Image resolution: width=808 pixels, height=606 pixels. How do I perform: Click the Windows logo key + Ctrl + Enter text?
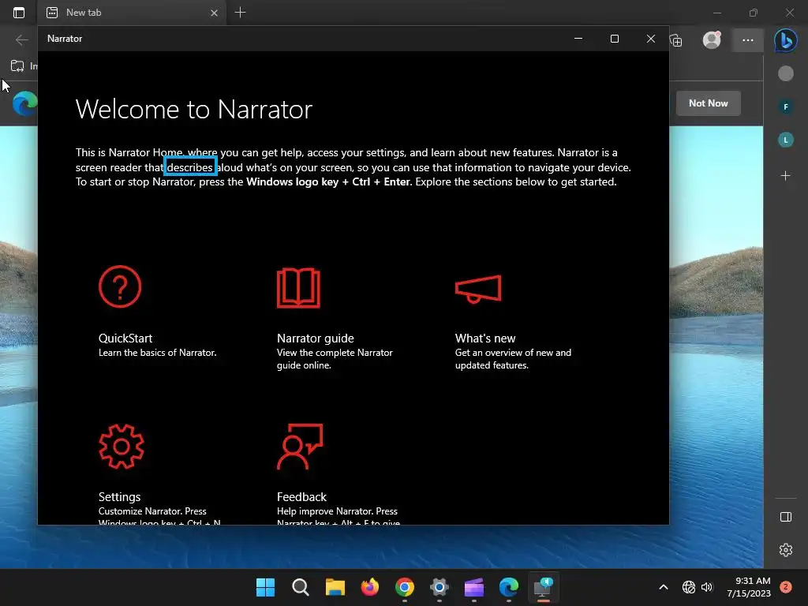click(x=329, y=182)
